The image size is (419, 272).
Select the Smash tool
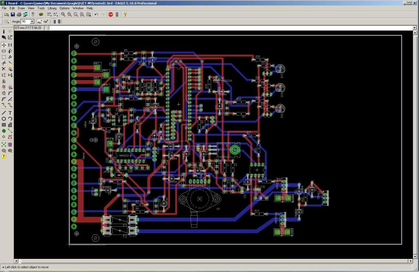pos(4,93)
